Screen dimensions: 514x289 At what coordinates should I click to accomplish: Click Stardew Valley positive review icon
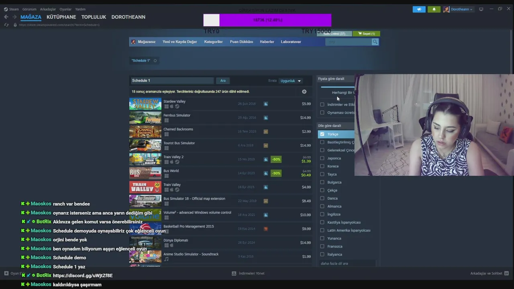[266, 104]
